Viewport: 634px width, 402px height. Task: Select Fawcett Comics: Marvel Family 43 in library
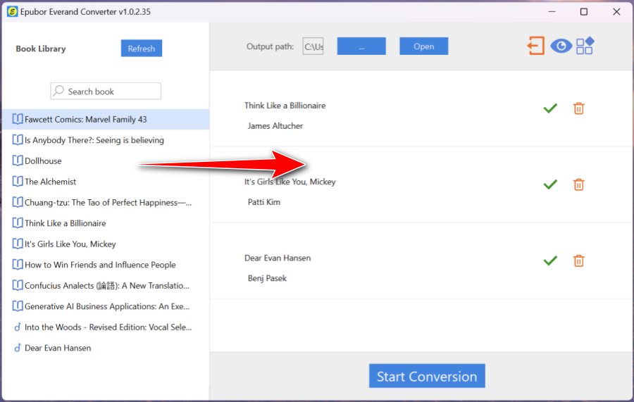coord(106,119)
